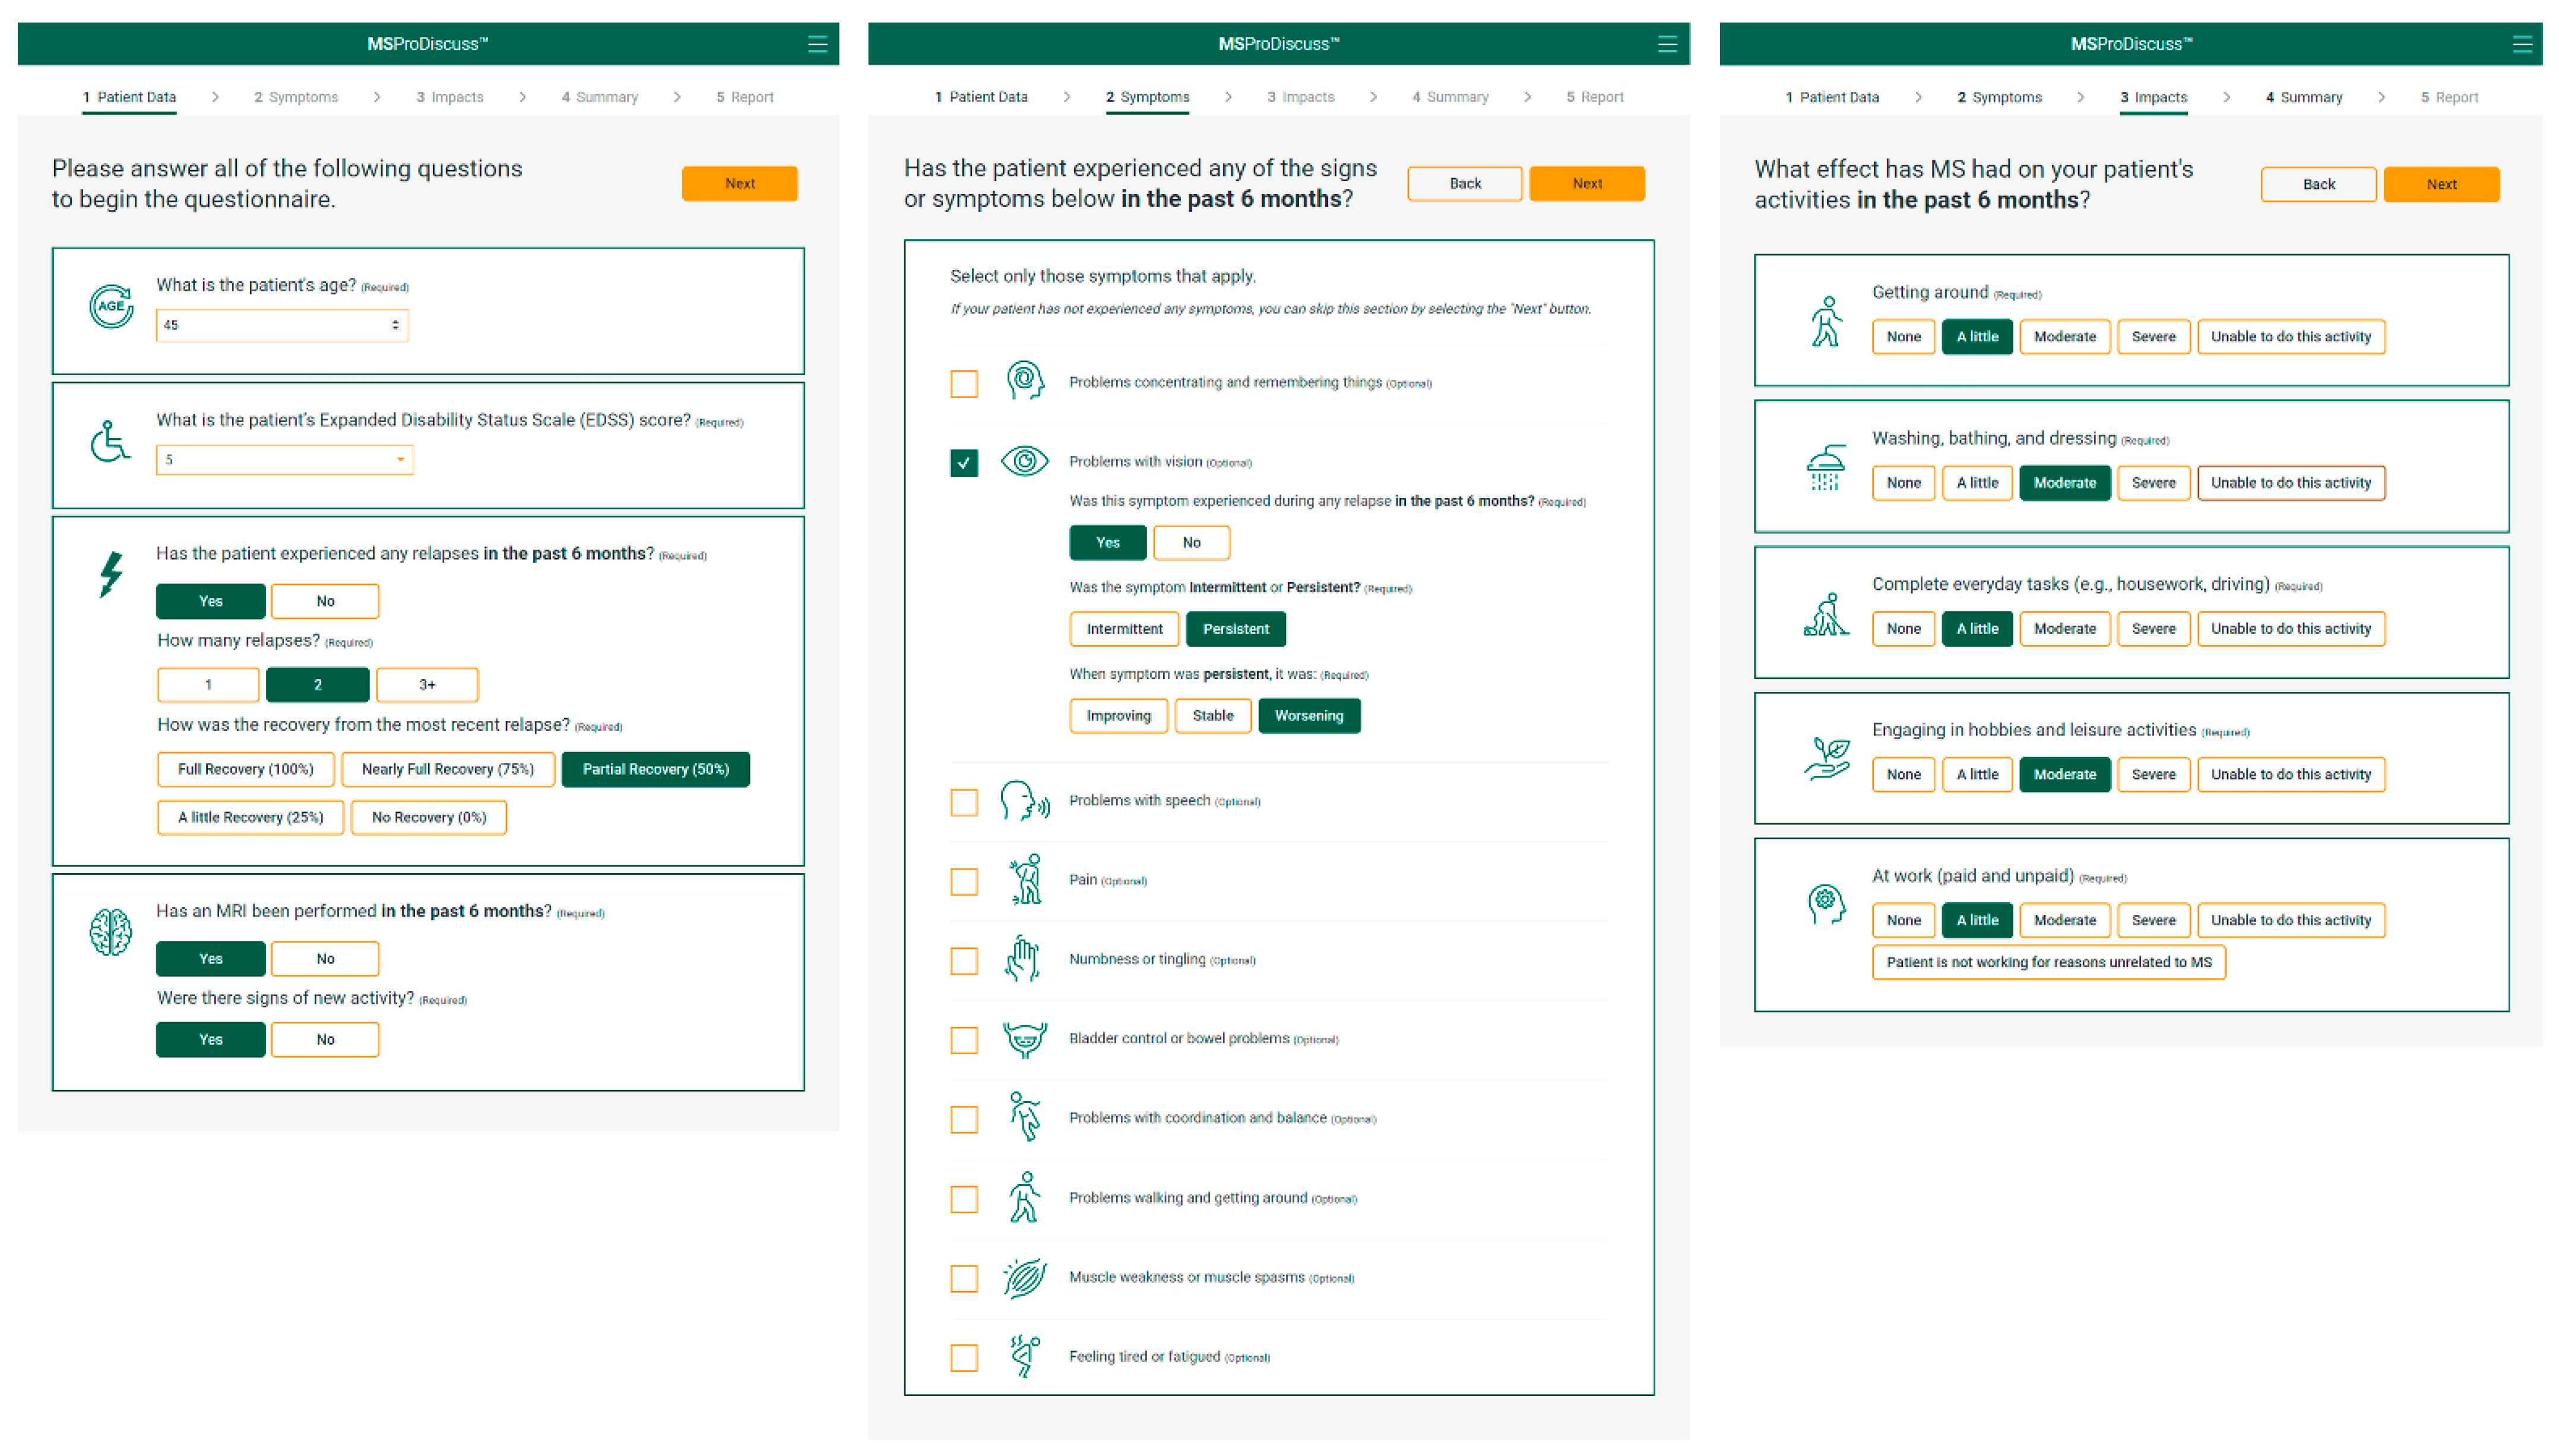Click the shower icon for washing and bathing
This screenshot has width=2559, height=1456.
coord(1826,467)
